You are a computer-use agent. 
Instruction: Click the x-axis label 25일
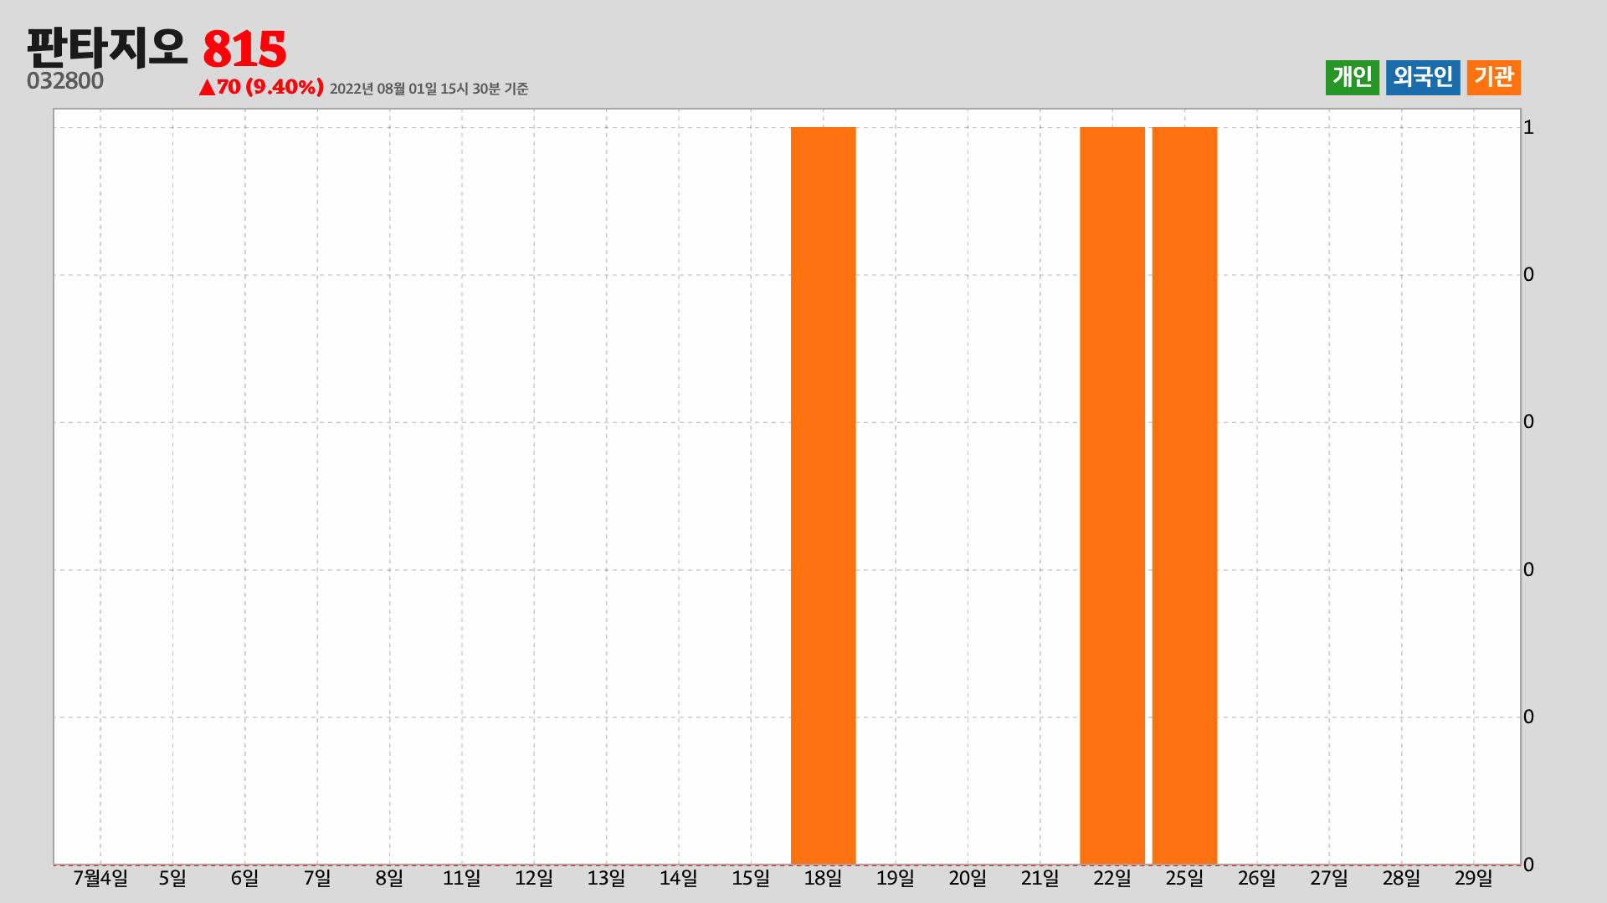coord(1184,878)
